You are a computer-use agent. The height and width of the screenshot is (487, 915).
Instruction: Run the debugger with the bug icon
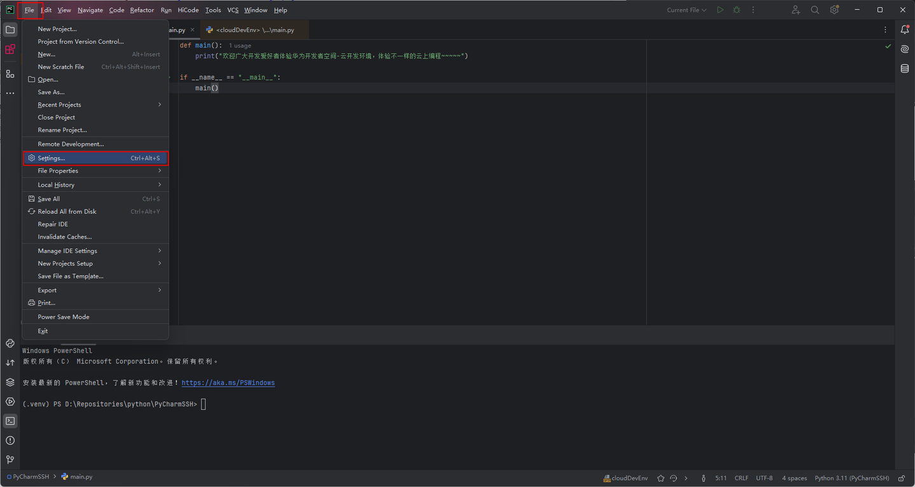click(737, 10)
